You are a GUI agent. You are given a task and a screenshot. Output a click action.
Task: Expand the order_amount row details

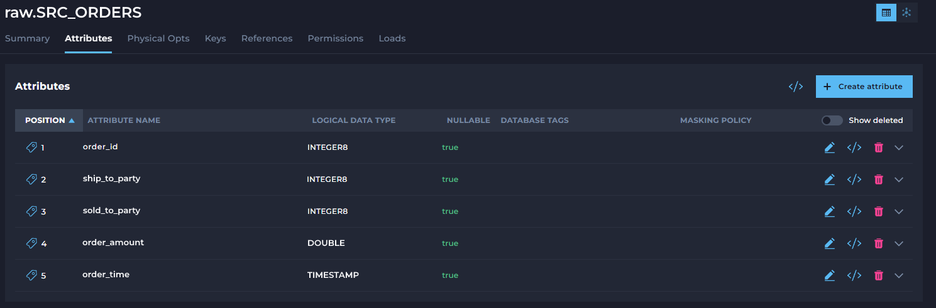[899, 243]
